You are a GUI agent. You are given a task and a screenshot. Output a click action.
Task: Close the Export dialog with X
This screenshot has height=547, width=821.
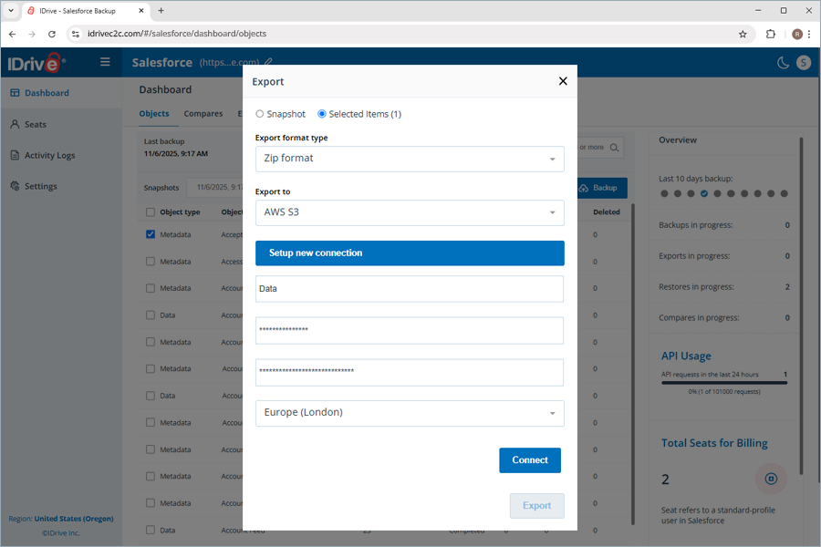pos(563,81)
